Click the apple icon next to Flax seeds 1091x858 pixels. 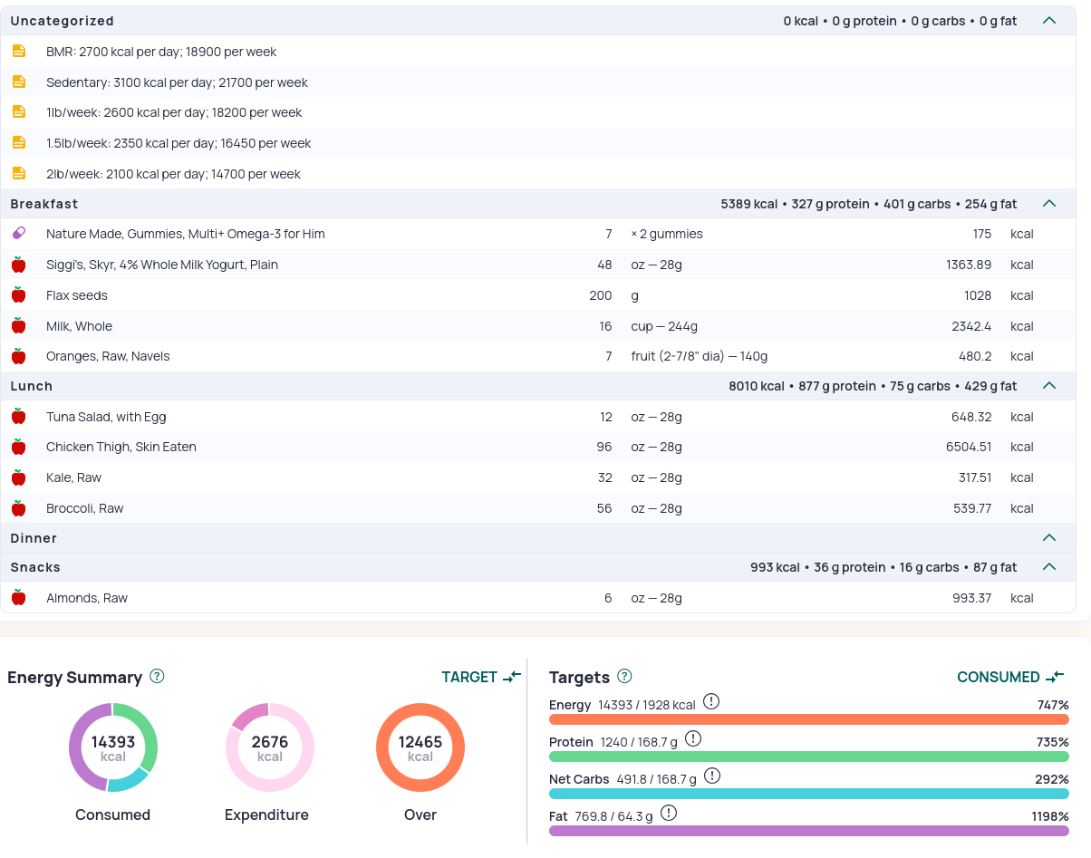(19, 295)
